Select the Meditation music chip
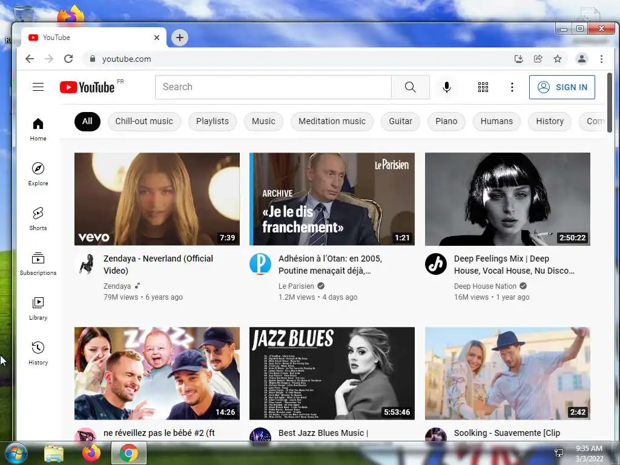The height and width of the screenshot is (465, 620). [x=332, y=121]
